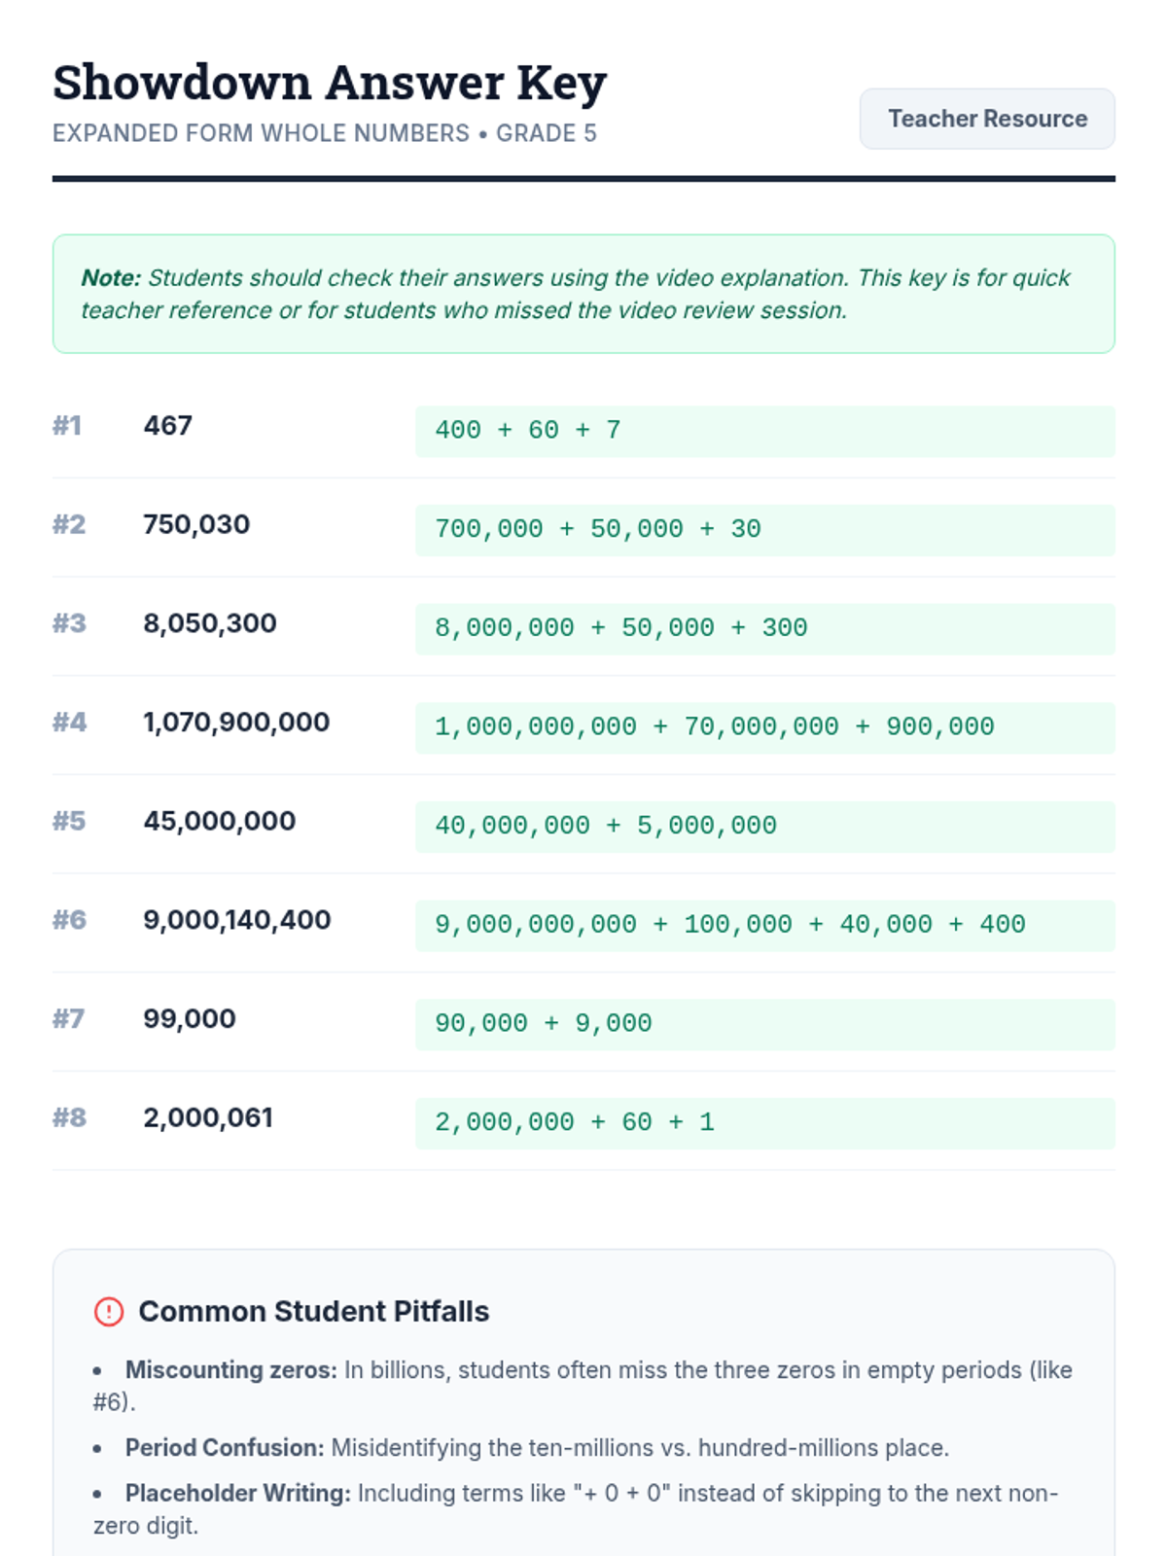Click the answer 8,000,000 + 50,000 + 300
1167x1556 pixels.
coord(620,628)
